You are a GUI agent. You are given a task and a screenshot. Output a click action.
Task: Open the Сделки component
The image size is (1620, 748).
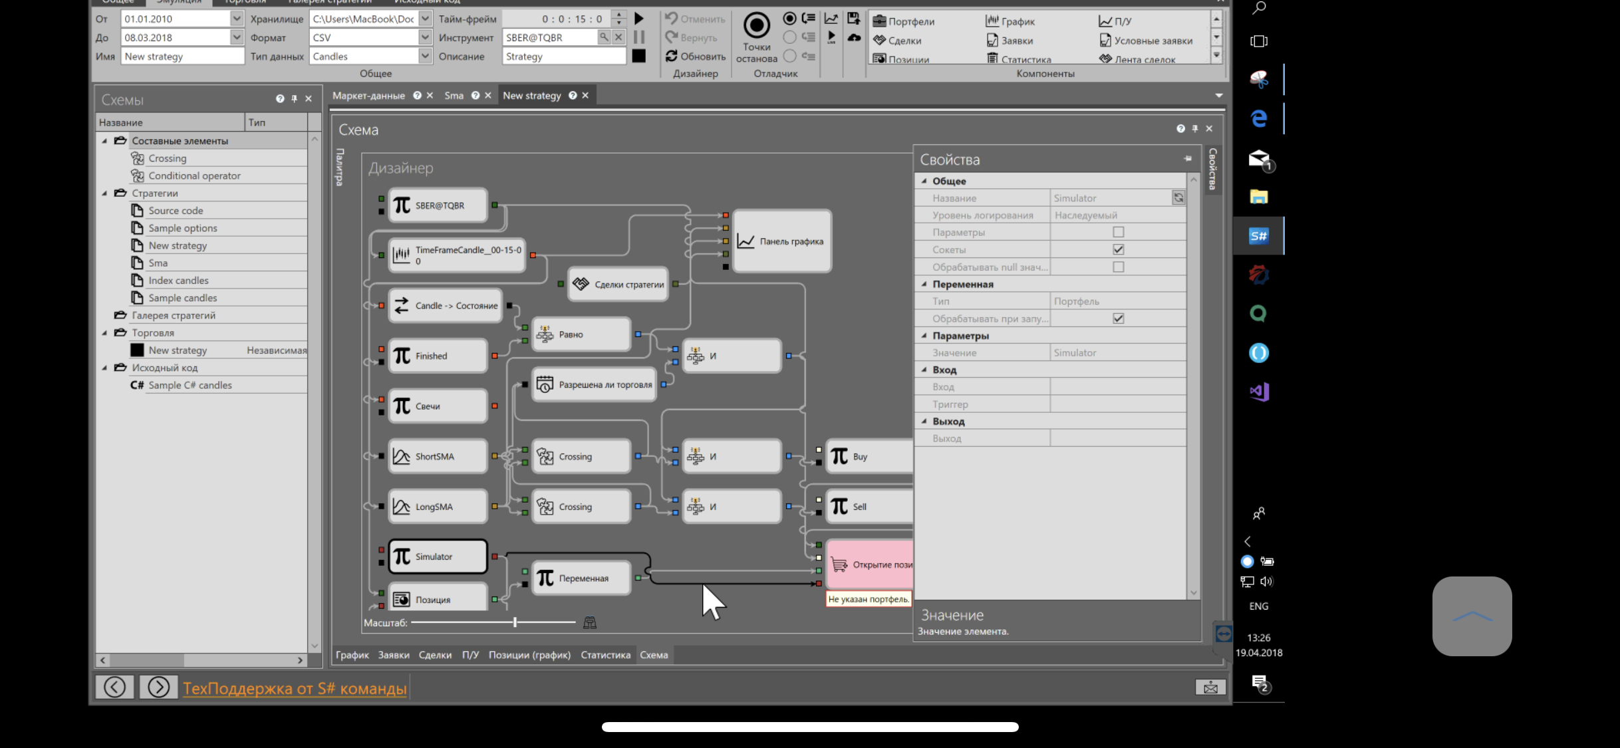(897, 41)
